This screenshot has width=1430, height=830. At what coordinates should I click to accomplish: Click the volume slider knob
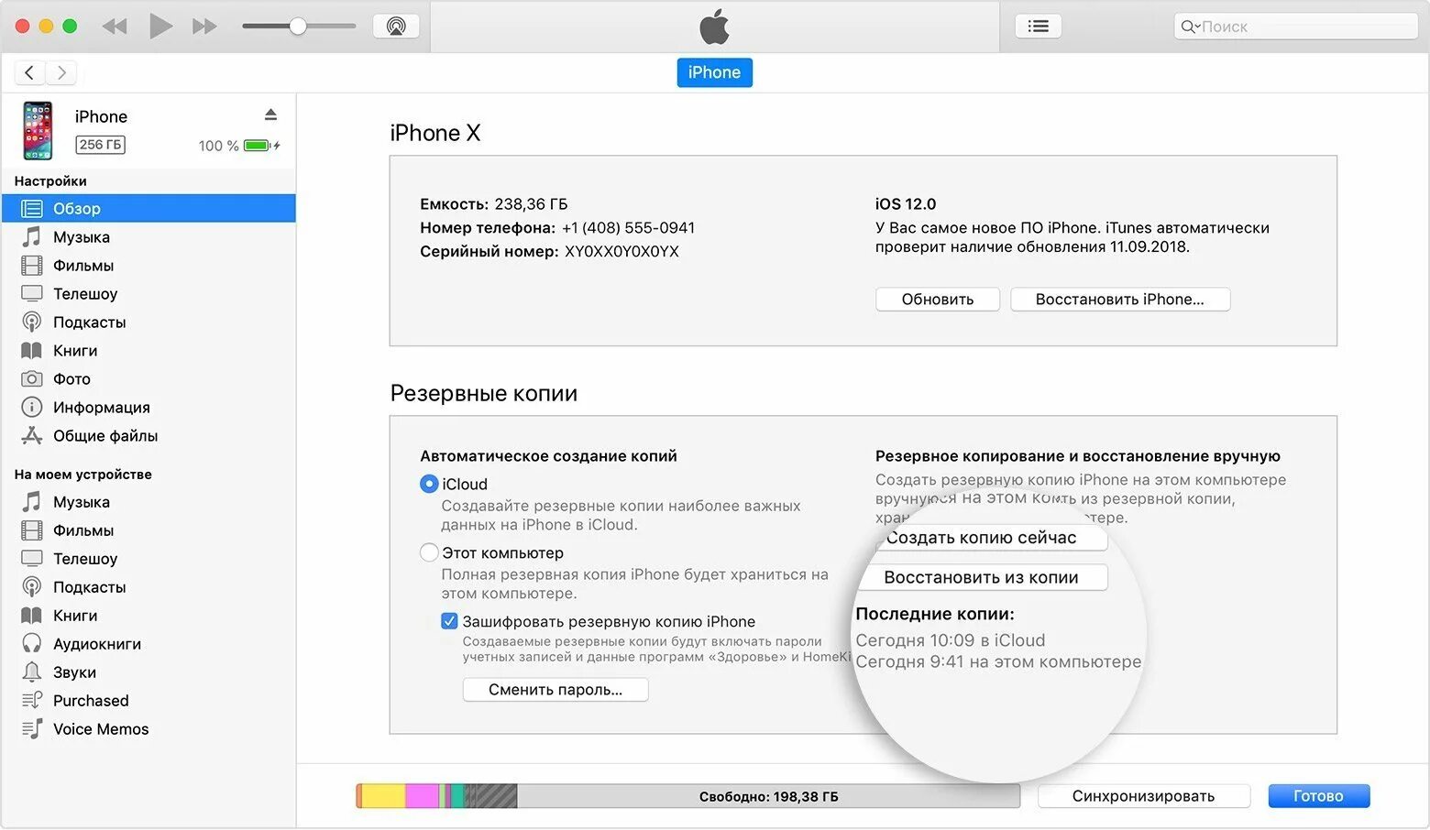[x=298, y=27]
